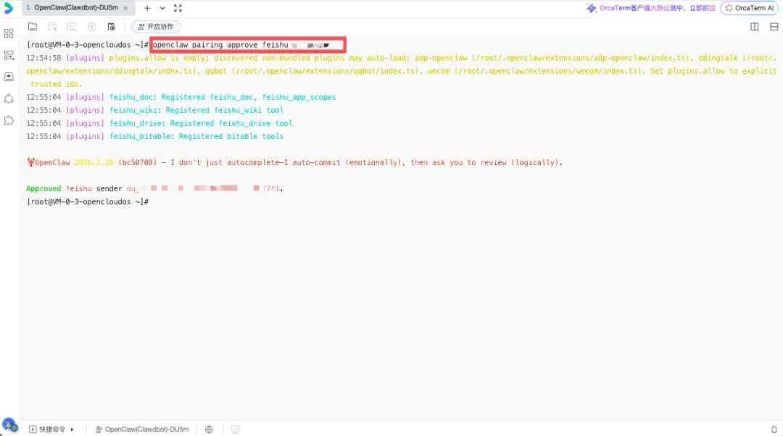Click the last empty terminal prompt line
Viewport: 783px width, 436px height.
(x=88, y=201)
